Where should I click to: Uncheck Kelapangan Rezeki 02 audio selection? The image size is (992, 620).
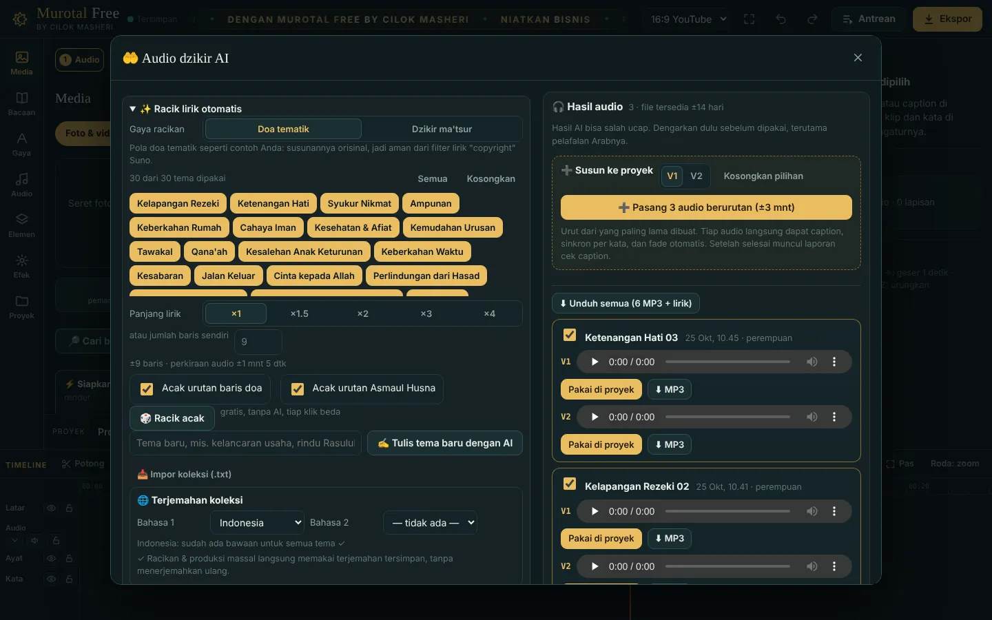pos(570,484)
